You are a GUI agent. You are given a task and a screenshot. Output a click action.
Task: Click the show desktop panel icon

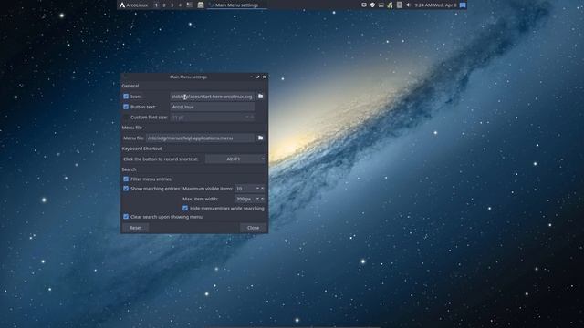(190, 5)
